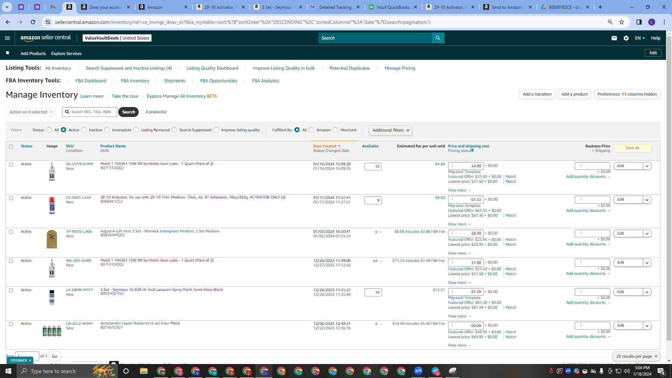Viewport: 672px width, 378px height.
Task: Check the box for SKU CX-X60T-L5K0
Action: 11,198
